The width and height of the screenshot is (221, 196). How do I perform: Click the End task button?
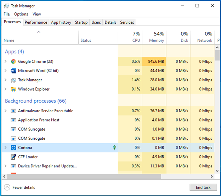pos(203,187)
